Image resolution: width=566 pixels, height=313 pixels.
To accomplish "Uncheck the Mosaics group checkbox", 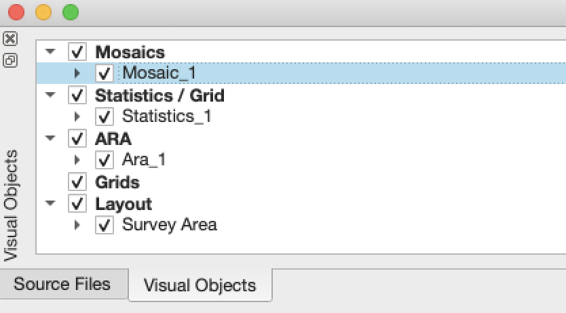I will 77,52.
